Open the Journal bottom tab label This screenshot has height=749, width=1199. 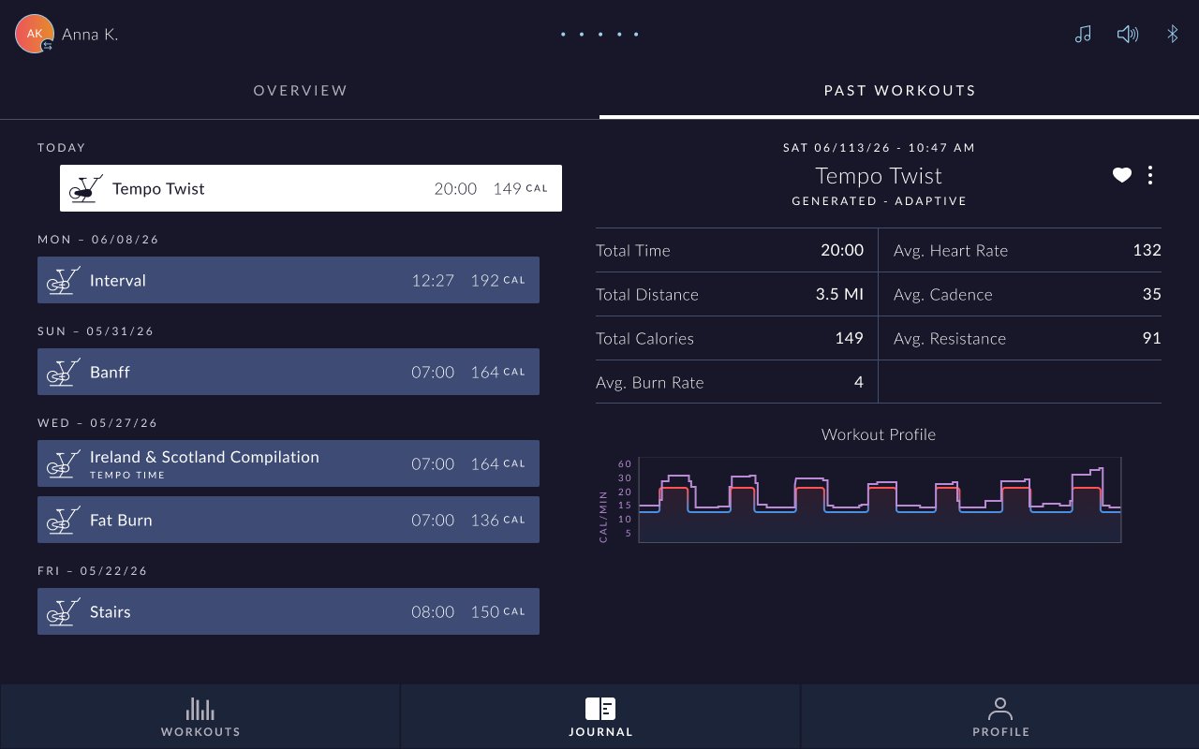pyautogui.click(x=600, y=732)
